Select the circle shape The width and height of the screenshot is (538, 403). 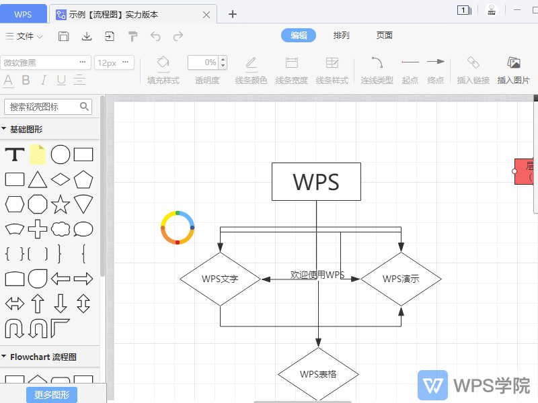[x=61, y=154]
